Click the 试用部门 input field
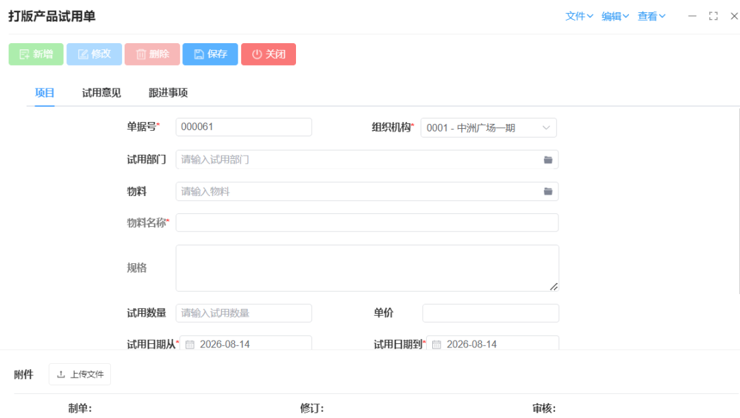The image size is (740, 418). coord(367,160)
